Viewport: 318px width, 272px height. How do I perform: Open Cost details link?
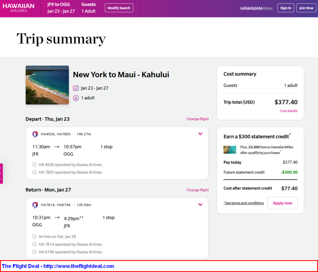(289, 111)
